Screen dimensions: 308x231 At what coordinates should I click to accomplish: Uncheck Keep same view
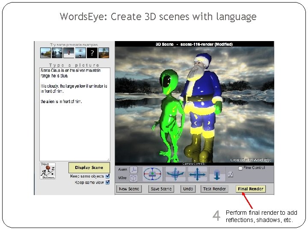tap(108, 182)
